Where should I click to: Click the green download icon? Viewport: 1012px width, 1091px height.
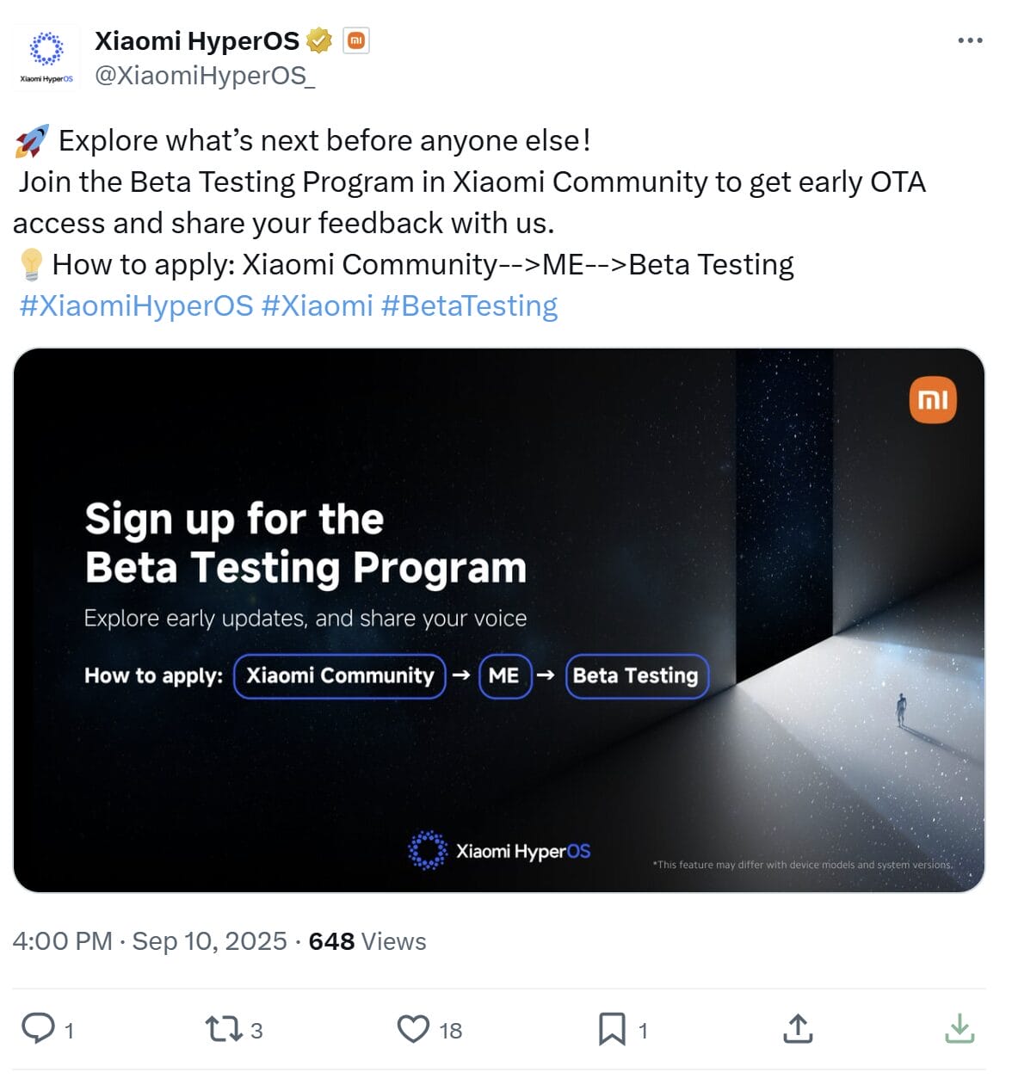[960, 1028]
